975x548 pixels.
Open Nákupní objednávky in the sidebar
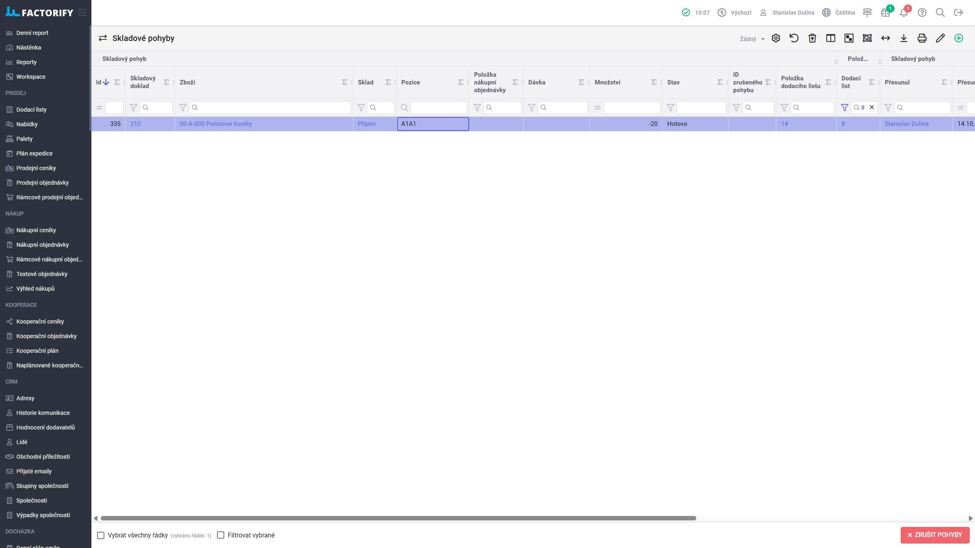(x=42, y=245)
